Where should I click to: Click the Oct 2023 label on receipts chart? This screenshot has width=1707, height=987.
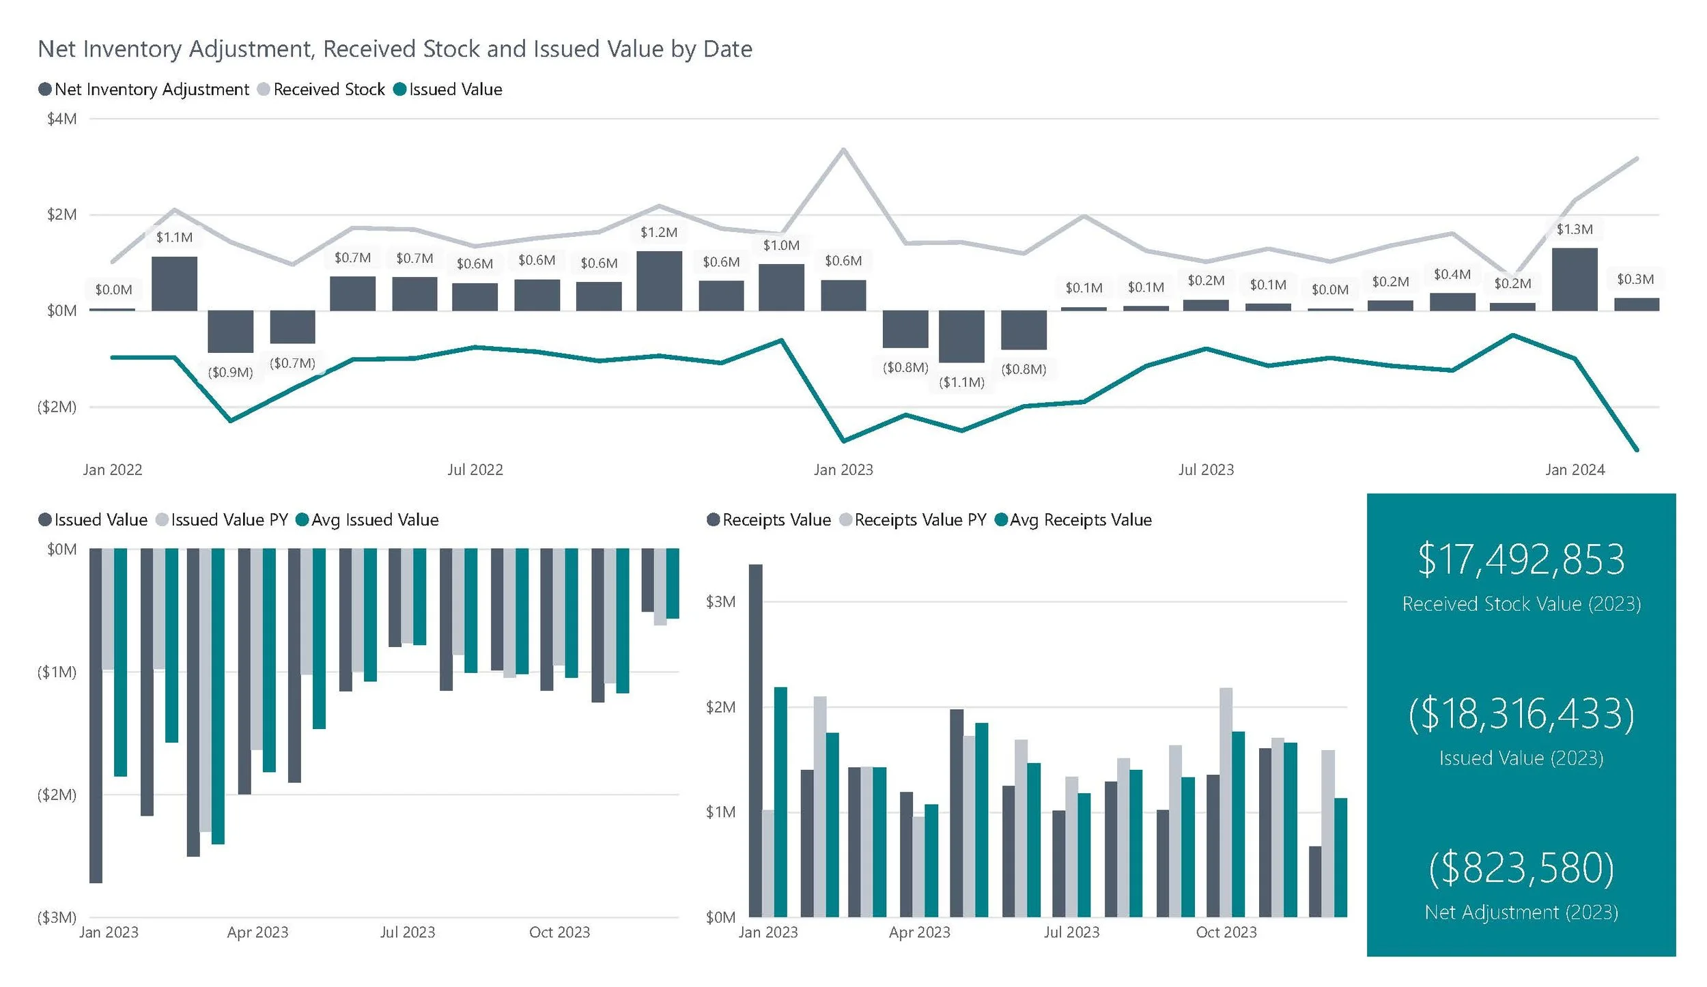pyautogui.click(x=1226, y=932)
